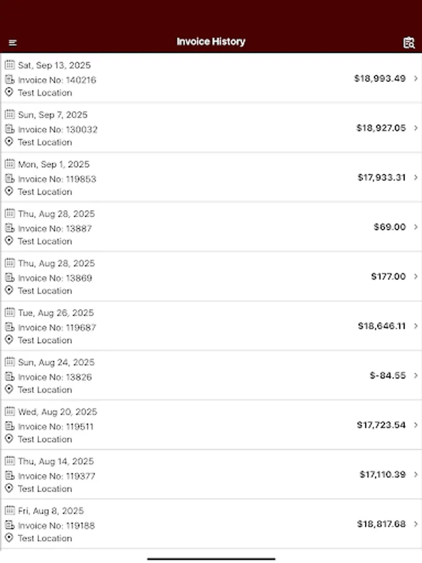
Task: Expand the invoice dated Sat, Sep 13, 2025
Action: (x=416, y=78)
